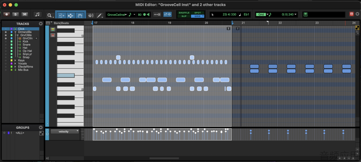Click the toolbar options arrow at far right

[358, 14]
